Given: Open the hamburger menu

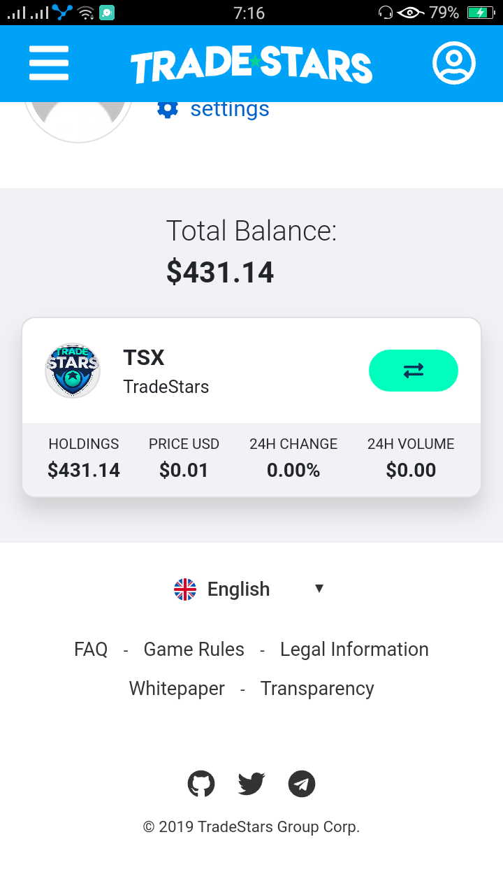Looking at the screenshot, I should pyautogui.click(x=49, y=64).
